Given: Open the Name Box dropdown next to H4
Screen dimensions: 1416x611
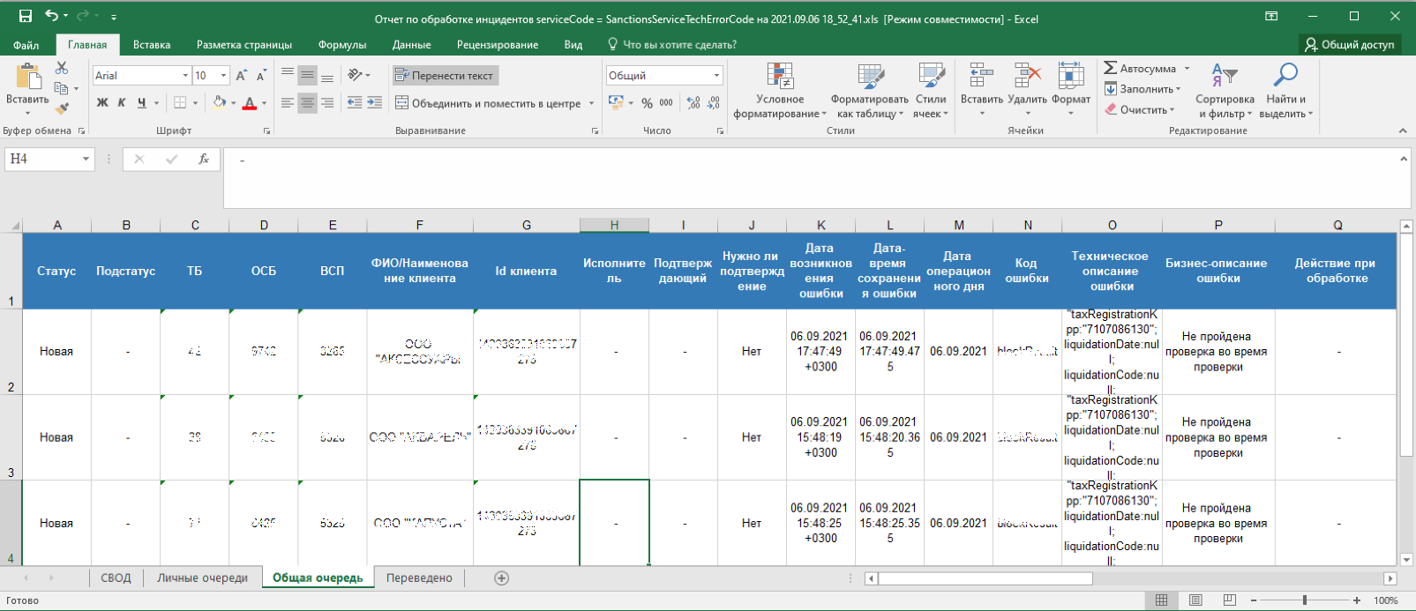Looking at the screenshot, I should [86, 160].
